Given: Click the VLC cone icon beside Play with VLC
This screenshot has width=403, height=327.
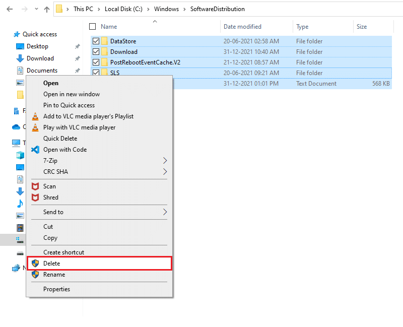Looking at the screenshot, I should coord(35,127).
